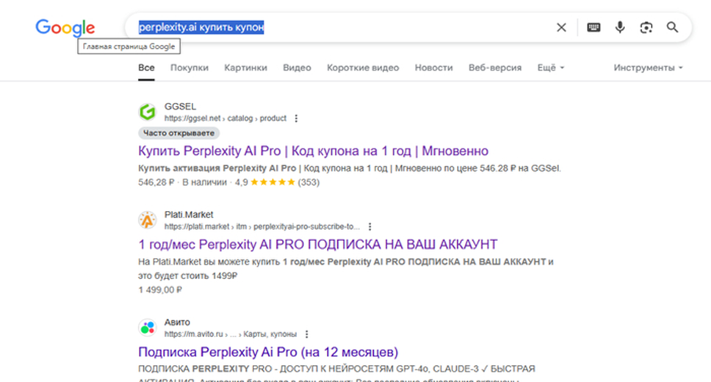
Task: Click the Авито site name
Action: (177, 322)
